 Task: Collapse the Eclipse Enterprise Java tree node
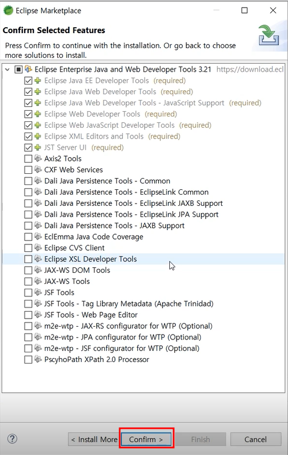pyautogui.click(x=7, y=70)
